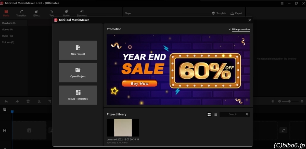Open the unnamed-2022-12-07 project thumbnail
This screenshot has width=306, height=149.
click(123, 128)
